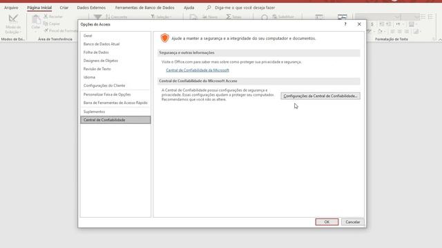Click the Recortar scissors icon

pos(46,17)
